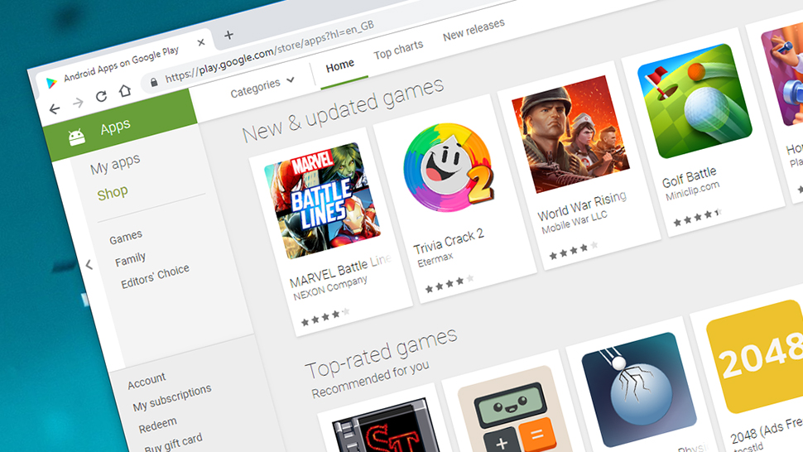Click the padlock site security icon
This screenshot has height=452, width=803.
pyautogui.click(x=154, y=83)
